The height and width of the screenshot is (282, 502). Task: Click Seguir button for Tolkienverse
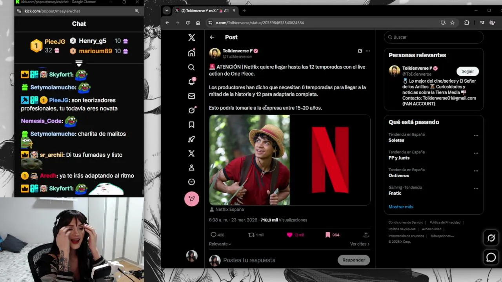(467, 71)
